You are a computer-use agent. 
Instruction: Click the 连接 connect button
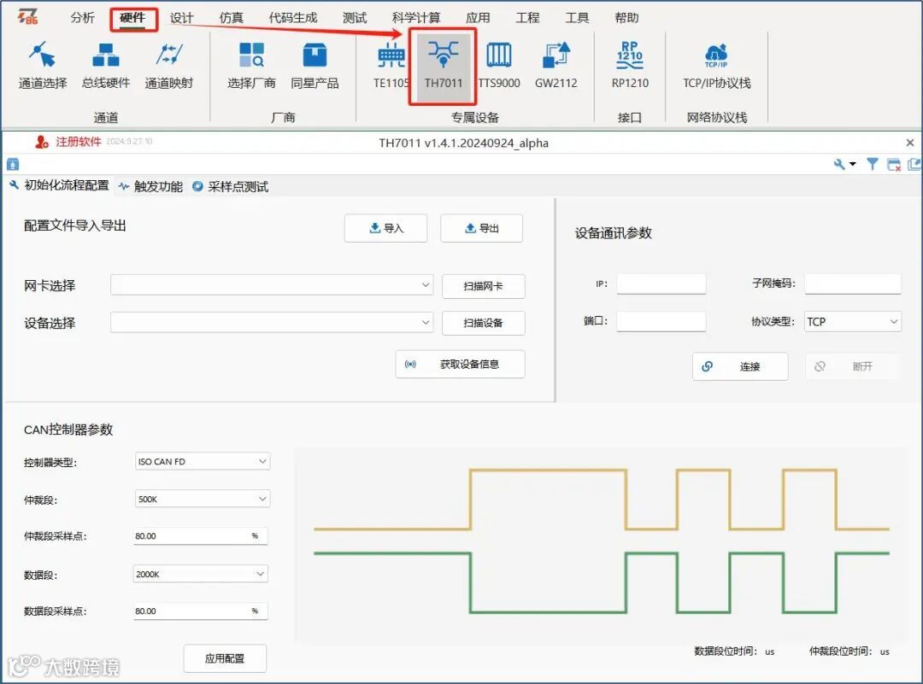(740, 366)
